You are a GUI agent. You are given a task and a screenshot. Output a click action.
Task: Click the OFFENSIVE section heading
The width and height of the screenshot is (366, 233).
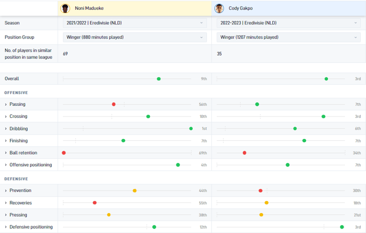tap(16, 93)
